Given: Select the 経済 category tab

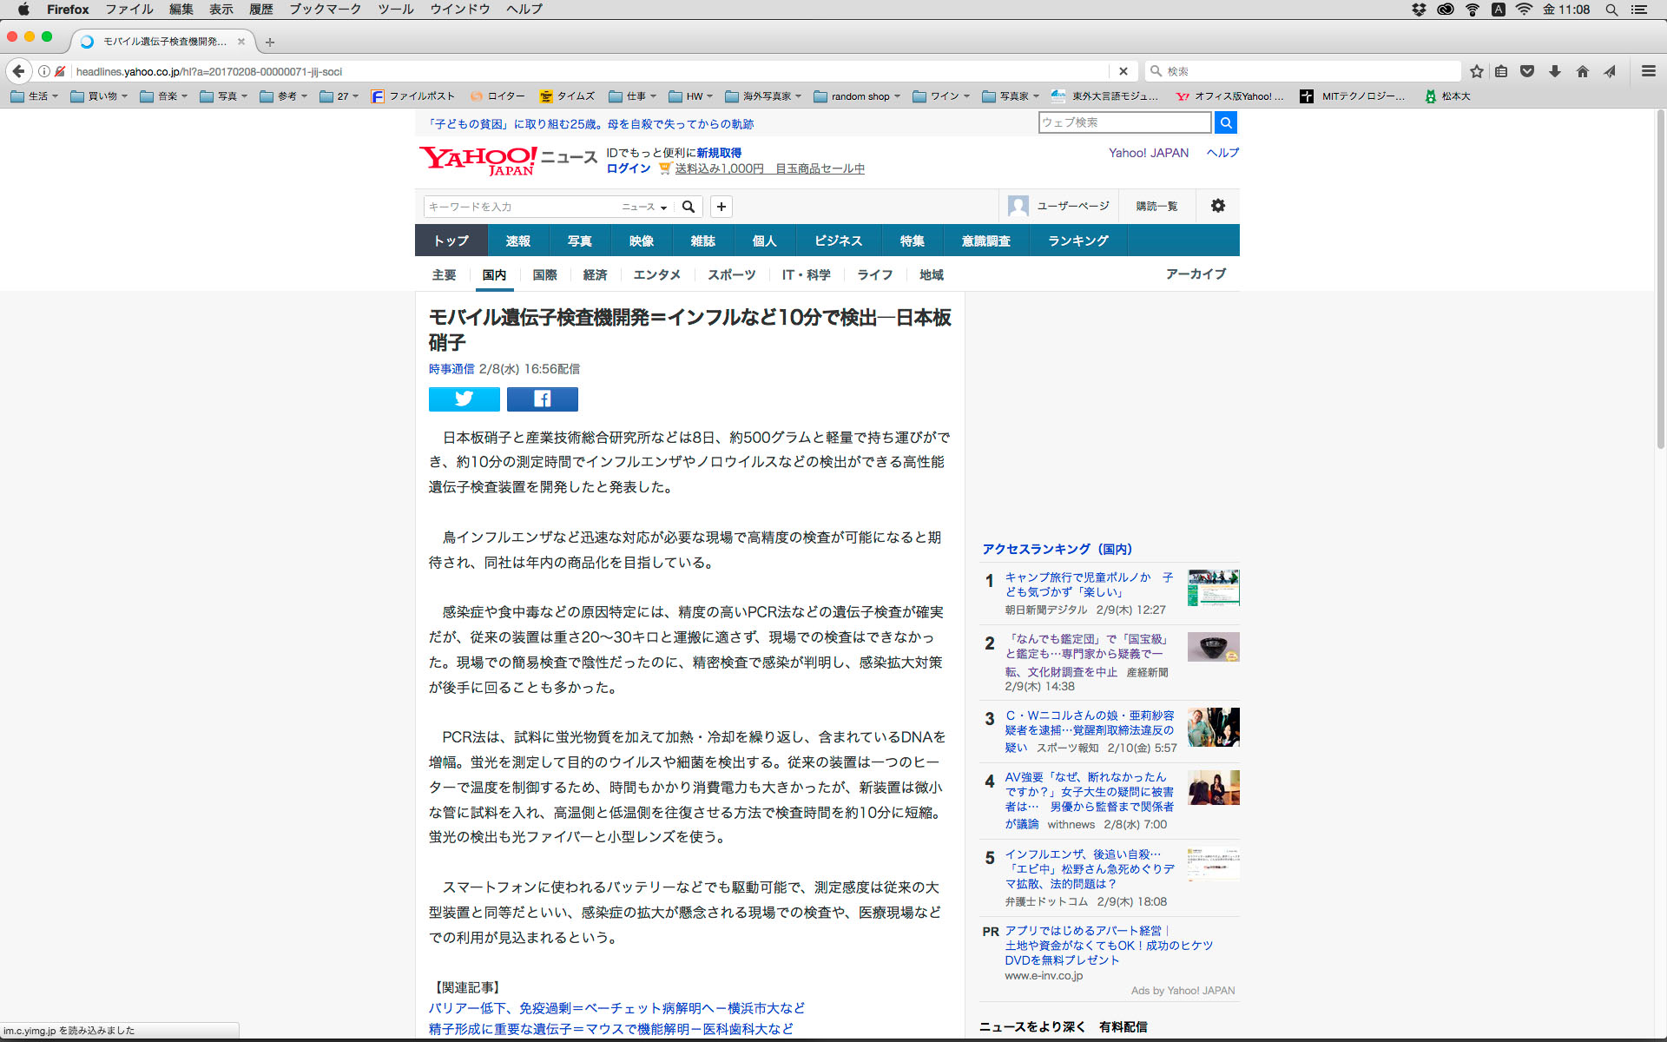Looking at the screenshot, I should [x=595, y=274].
